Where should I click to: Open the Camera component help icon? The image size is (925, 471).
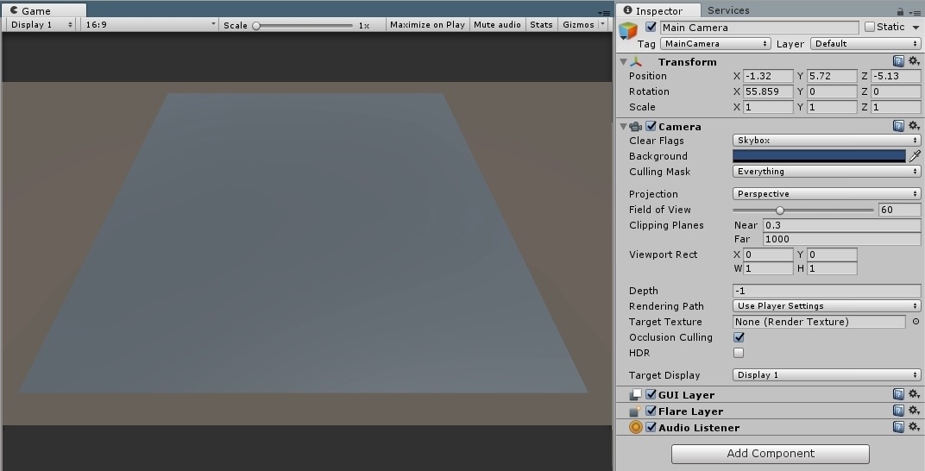898,126
